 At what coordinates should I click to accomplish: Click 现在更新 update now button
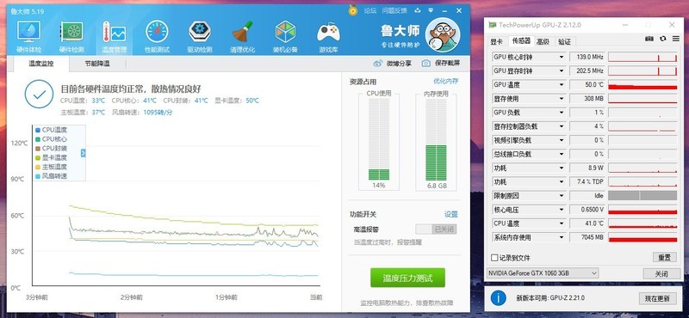tap(657, 298)
